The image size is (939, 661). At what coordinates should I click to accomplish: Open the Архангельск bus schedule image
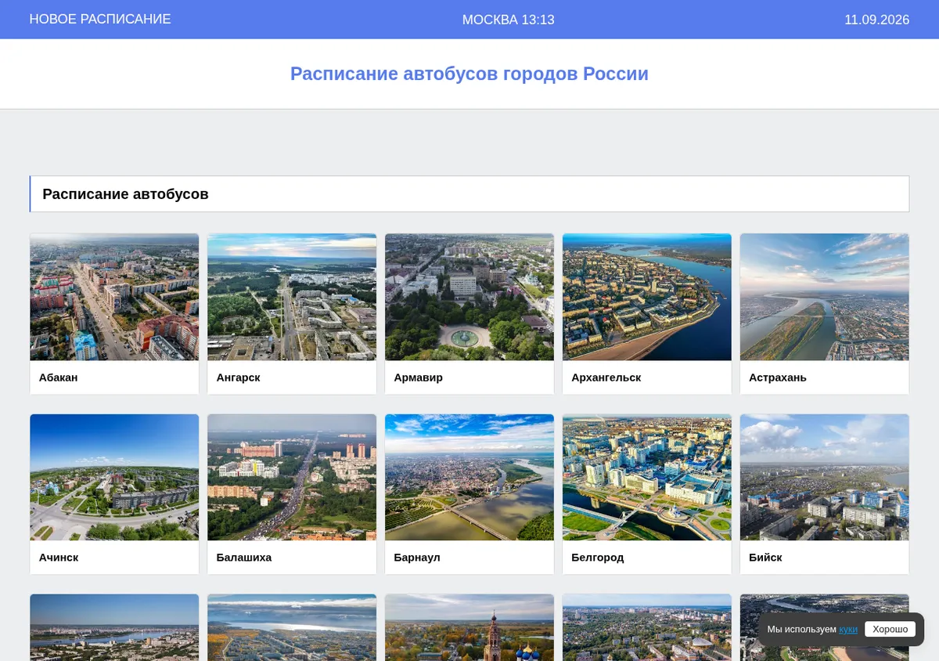(647, 297)
